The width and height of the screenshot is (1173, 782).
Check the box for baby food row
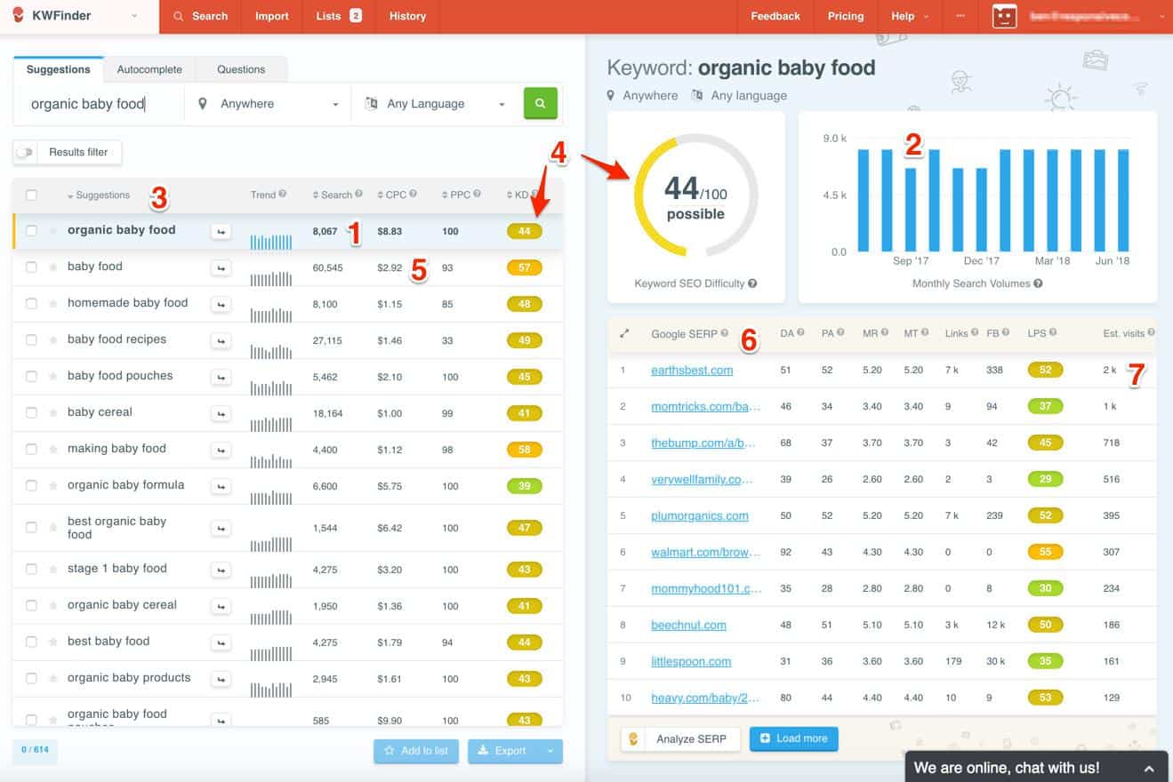coord(32,267)
